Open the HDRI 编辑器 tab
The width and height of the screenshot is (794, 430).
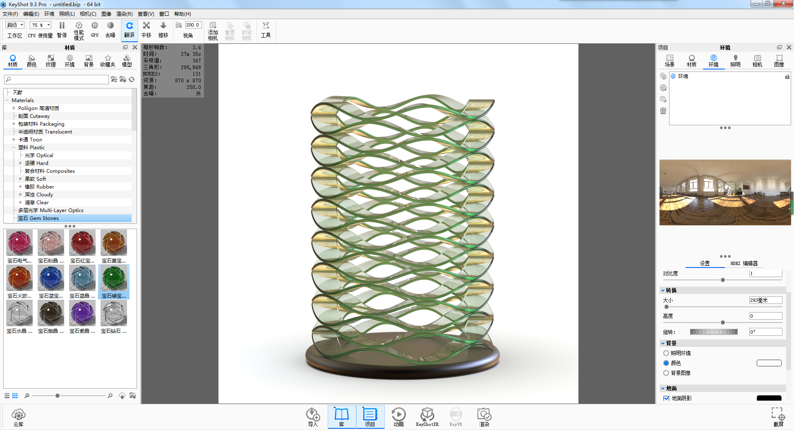(x=744, y=263)
